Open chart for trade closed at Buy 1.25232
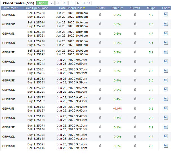 (x=166, y=80)
